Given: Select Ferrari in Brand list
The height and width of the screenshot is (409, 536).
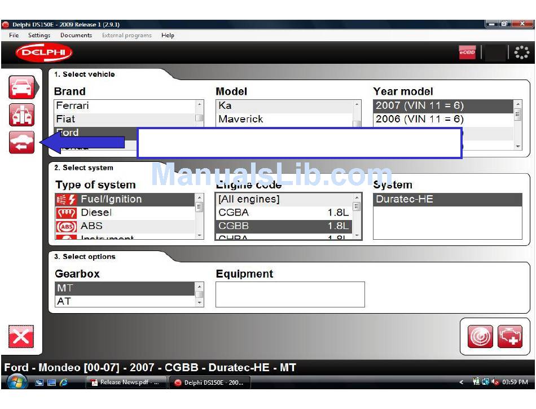Looking at the screenshot, I should [124, 105].
